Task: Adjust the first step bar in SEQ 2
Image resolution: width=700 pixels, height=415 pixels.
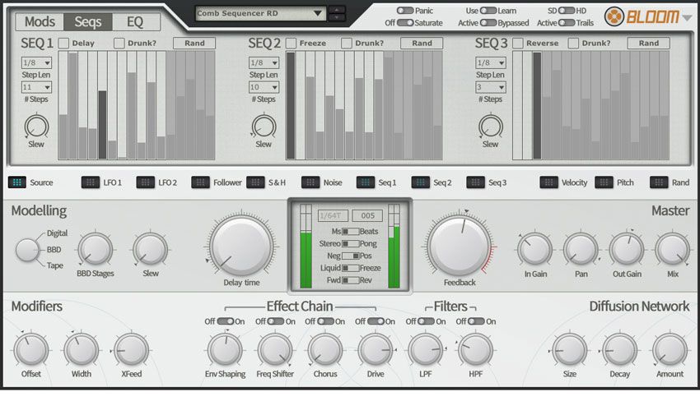Action: click(291, 105)
